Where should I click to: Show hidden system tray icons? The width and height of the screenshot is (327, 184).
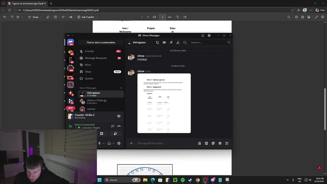[287, 180]
